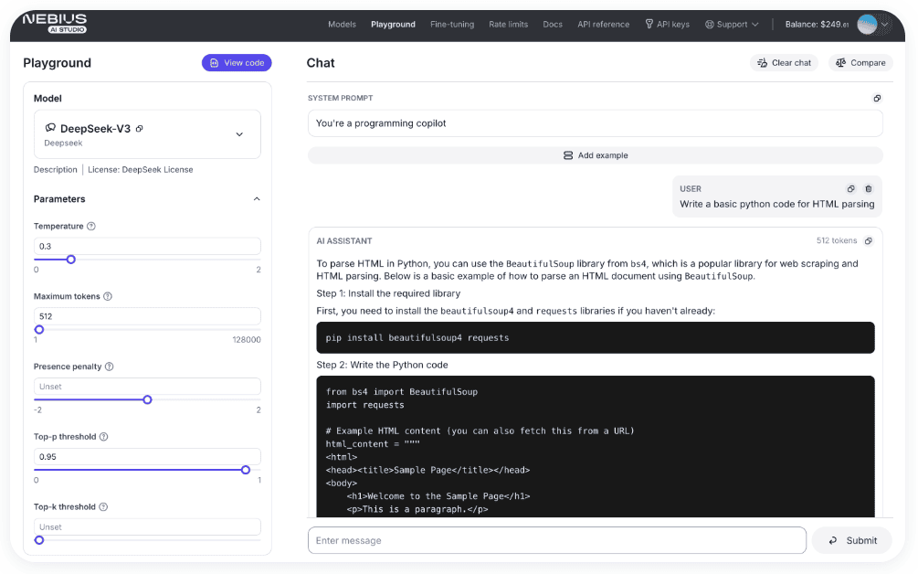Click the Top-p threshold slider handle

(x=246, y=471)
